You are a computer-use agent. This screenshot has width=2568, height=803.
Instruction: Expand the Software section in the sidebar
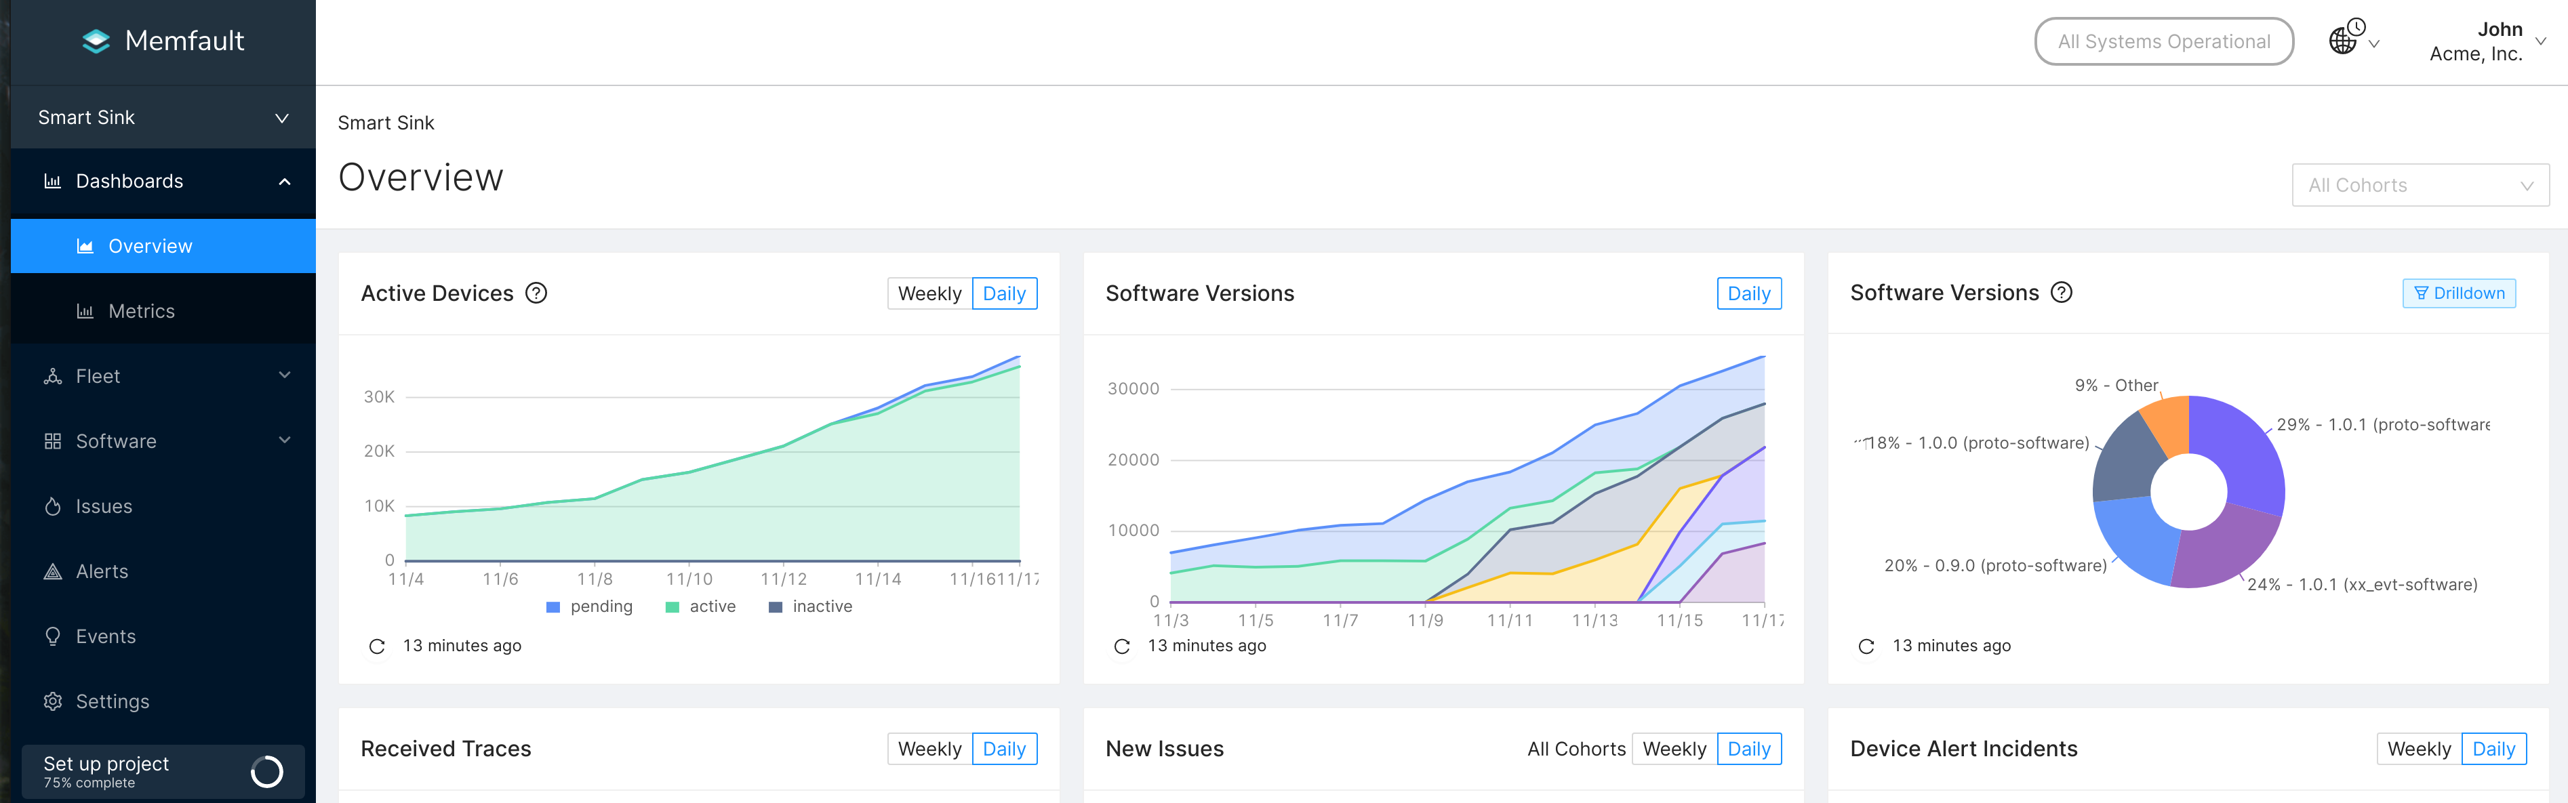[116, 440]
